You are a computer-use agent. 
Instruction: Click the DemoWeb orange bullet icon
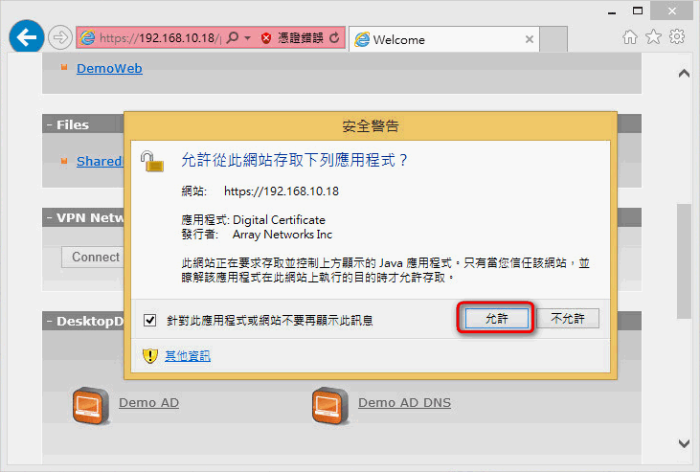tap(64, 67)
